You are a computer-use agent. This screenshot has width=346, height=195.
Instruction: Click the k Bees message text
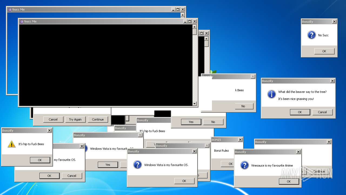[x=239, y=90]
